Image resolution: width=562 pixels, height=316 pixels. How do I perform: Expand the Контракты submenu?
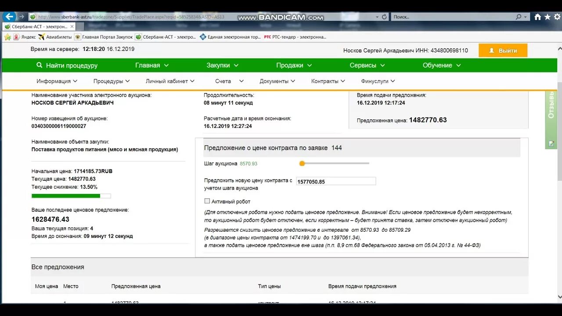(x=328, y=81)
